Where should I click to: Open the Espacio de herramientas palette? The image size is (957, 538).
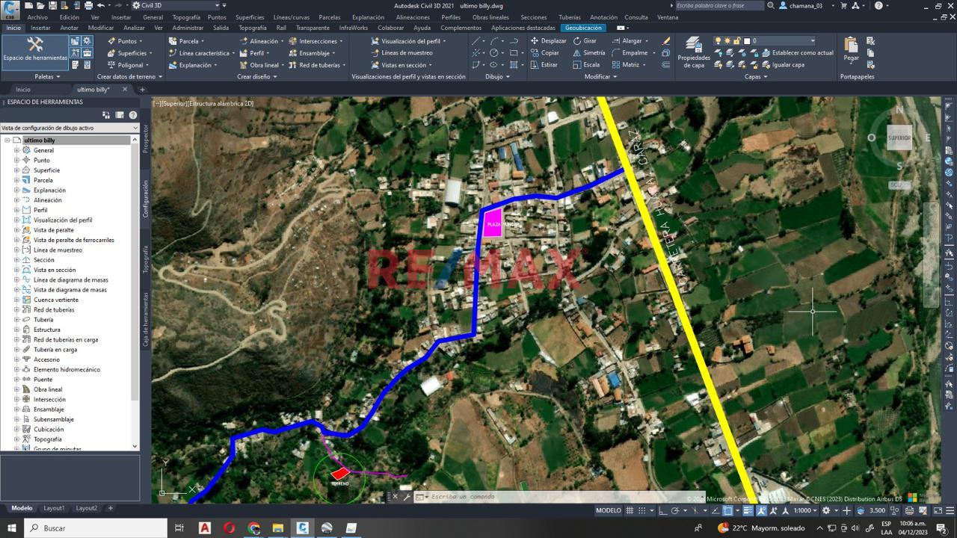35,49
